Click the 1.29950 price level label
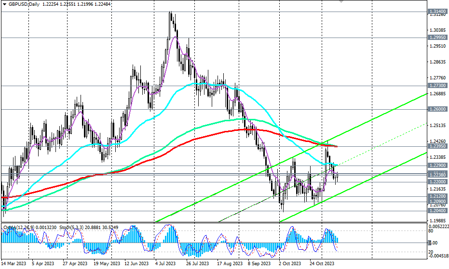 point(437,38)
